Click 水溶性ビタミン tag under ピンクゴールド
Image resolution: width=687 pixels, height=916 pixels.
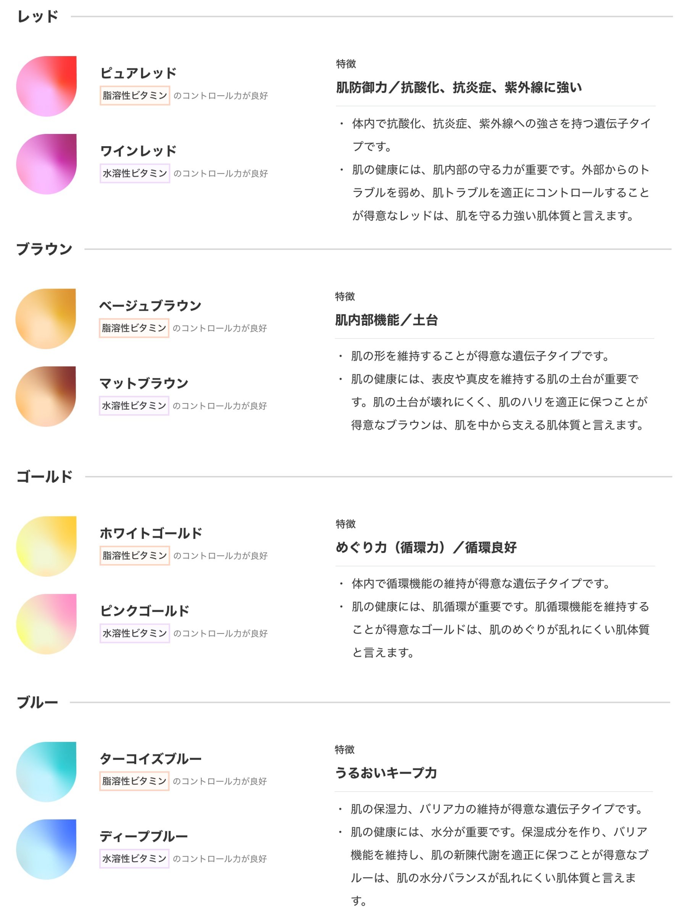135,633
